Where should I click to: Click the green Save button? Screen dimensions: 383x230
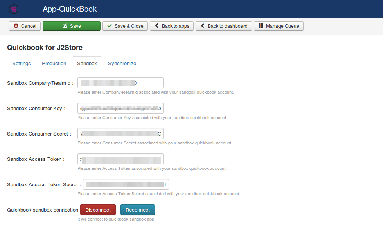(72, 26)
